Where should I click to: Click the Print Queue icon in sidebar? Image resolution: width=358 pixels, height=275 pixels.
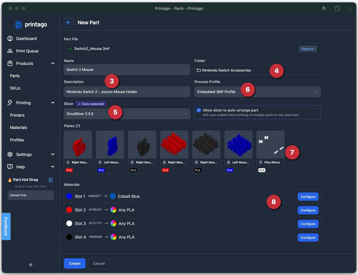tap(10, 51)
